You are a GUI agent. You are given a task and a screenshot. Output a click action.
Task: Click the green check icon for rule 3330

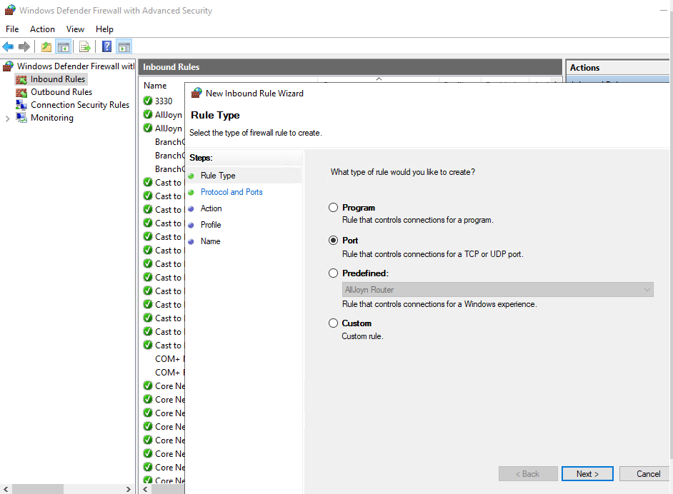[x=148, y=101]
